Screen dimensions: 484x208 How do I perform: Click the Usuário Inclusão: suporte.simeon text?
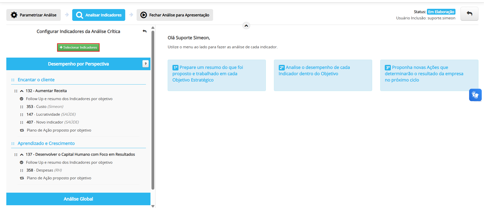426,18
